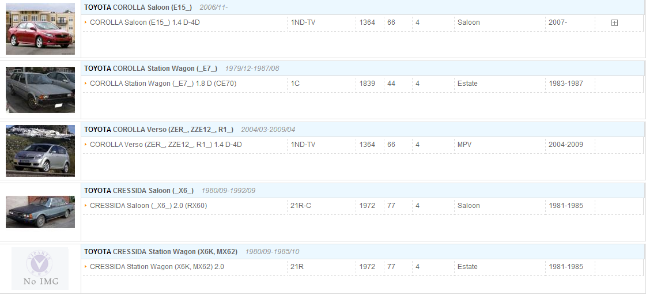Click production date 2004/03-2009/04
The width and height of the screenshot is (646, 295).
[x=268, y=130]
